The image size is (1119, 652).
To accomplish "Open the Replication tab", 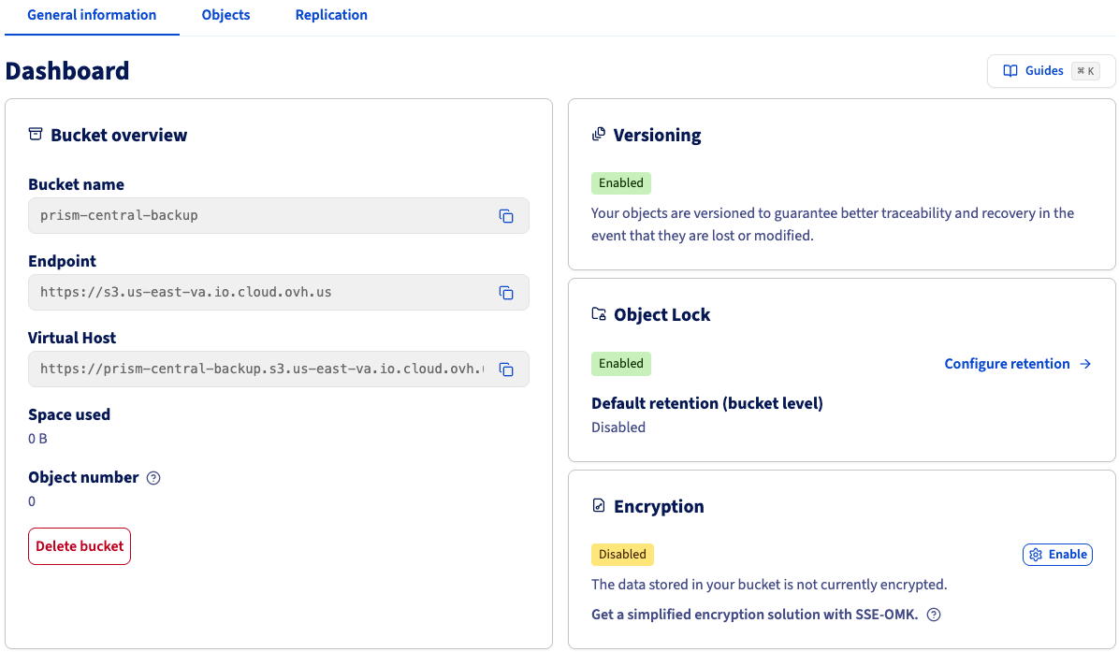I will (331, 15).
